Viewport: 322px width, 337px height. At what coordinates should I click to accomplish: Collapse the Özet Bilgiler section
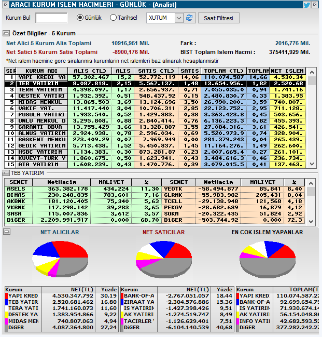coord(6,33)
